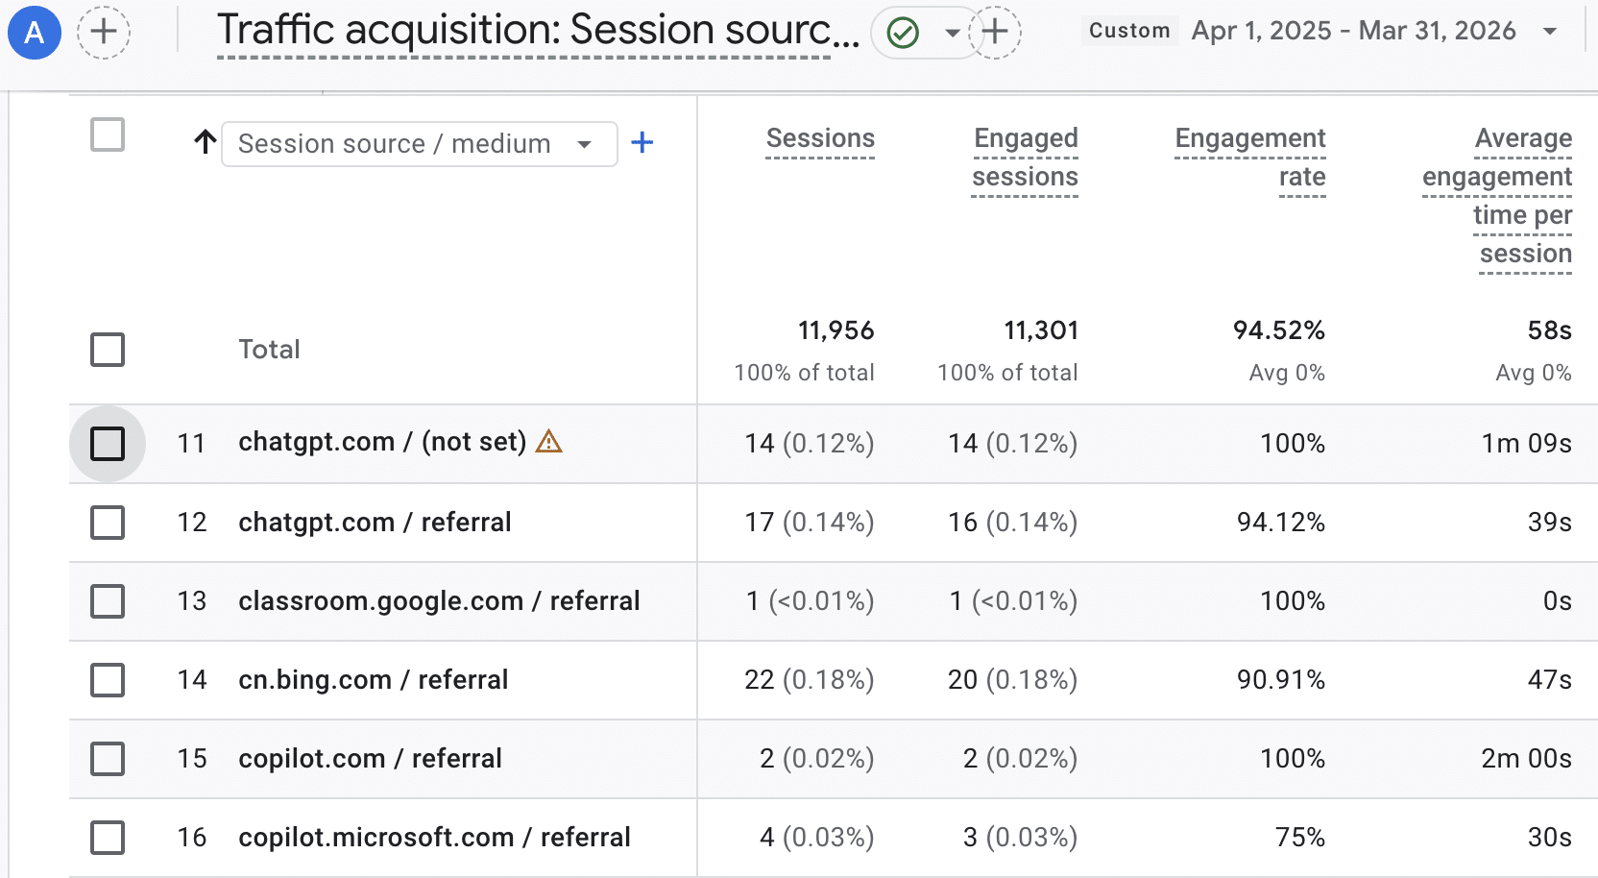
Task: Expand the date range picker arrow
Action: coord(1549,32)
